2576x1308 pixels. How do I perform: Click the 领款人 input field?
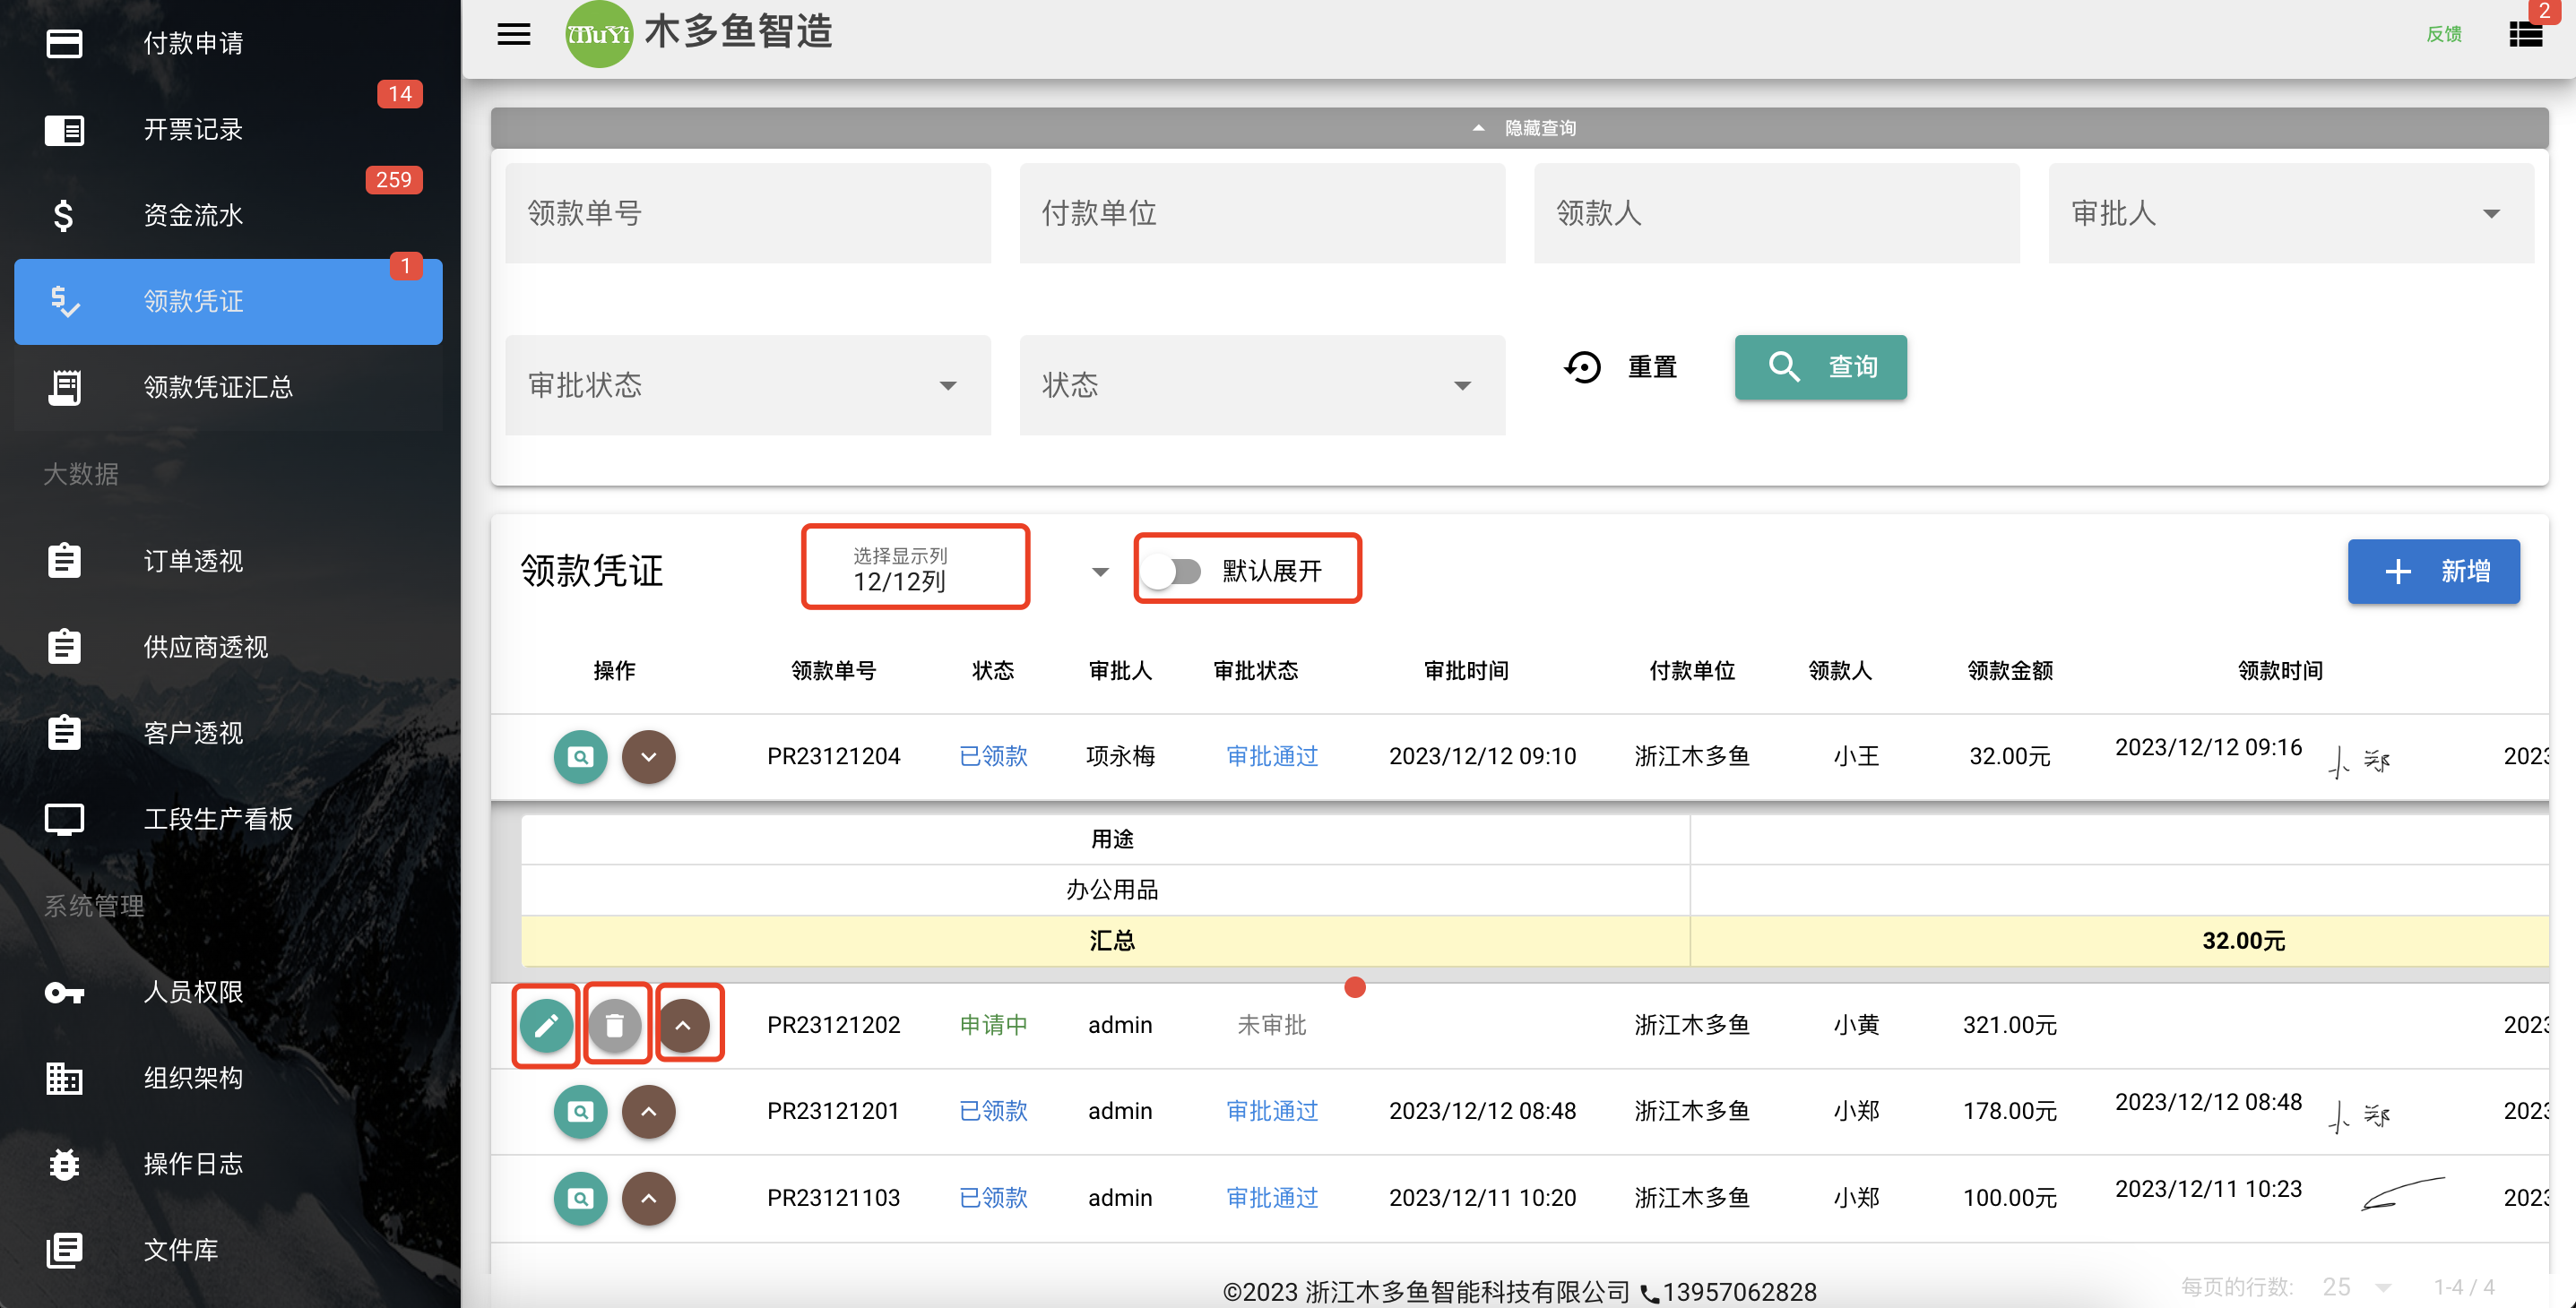point(1776,214)
